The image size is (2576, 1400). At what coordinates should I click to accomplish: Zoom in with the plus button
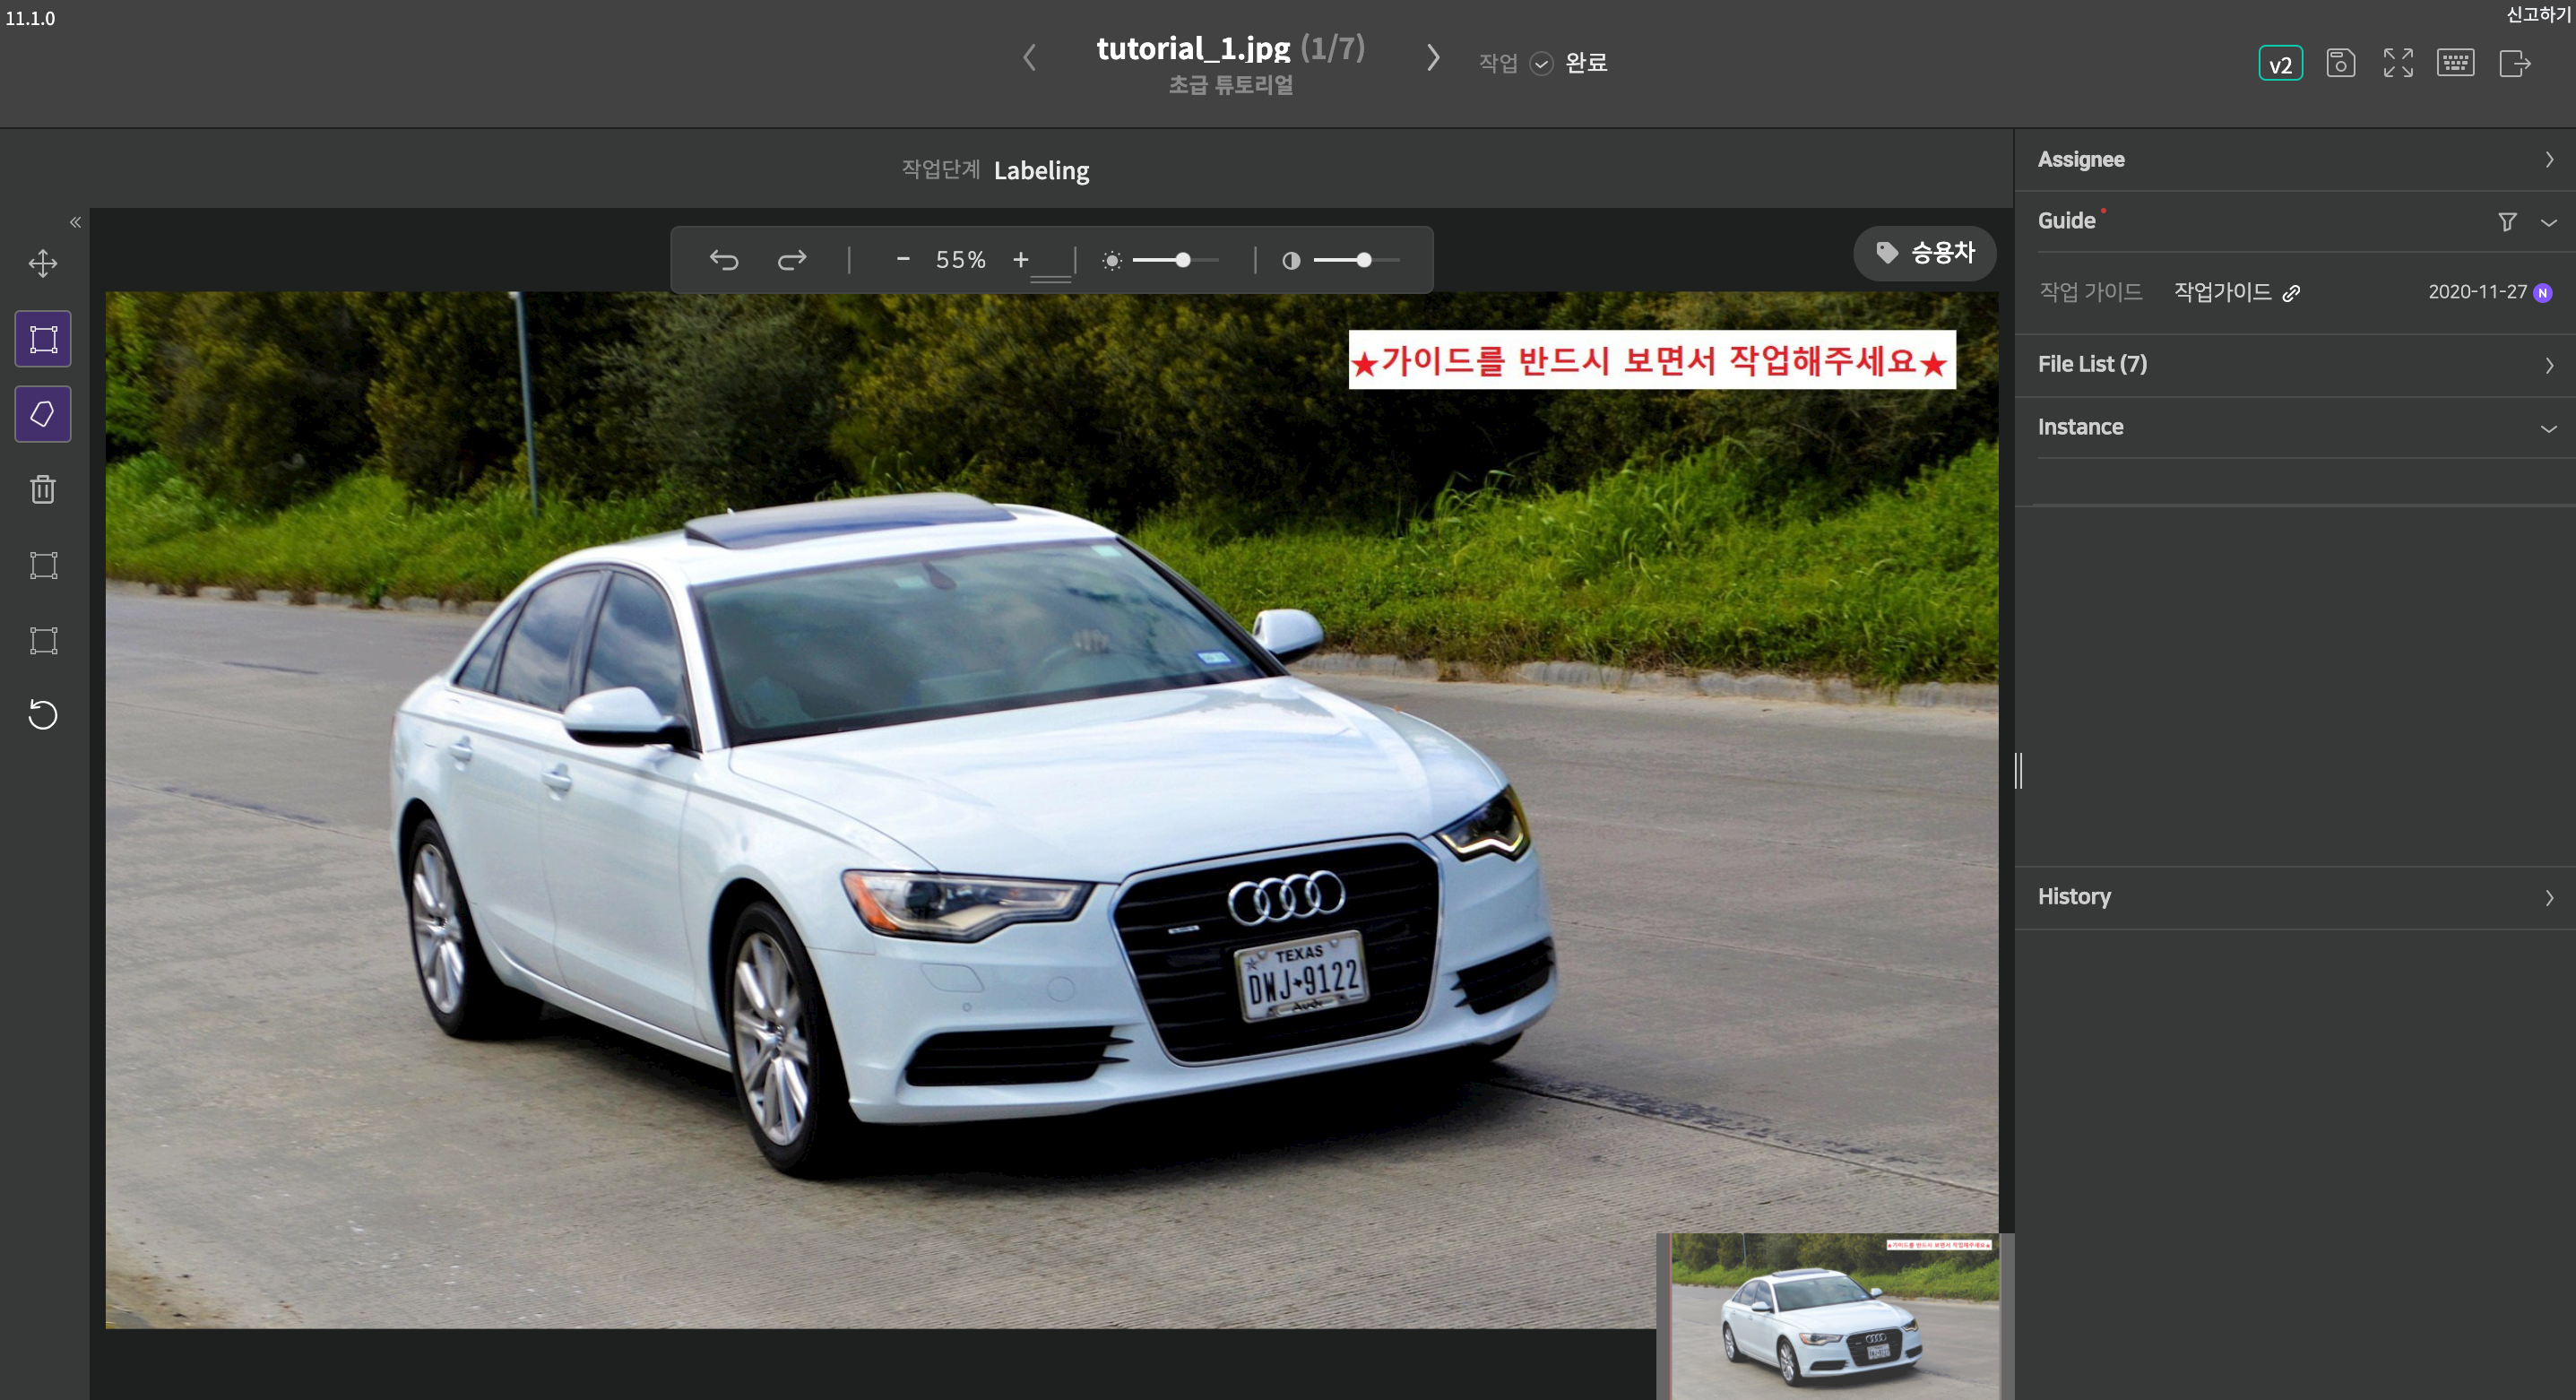click(x=1020, y=259)
